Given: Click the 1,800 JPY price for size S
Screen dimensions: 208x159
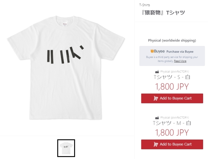Looking at the screenshot, I should pos(172,86).
